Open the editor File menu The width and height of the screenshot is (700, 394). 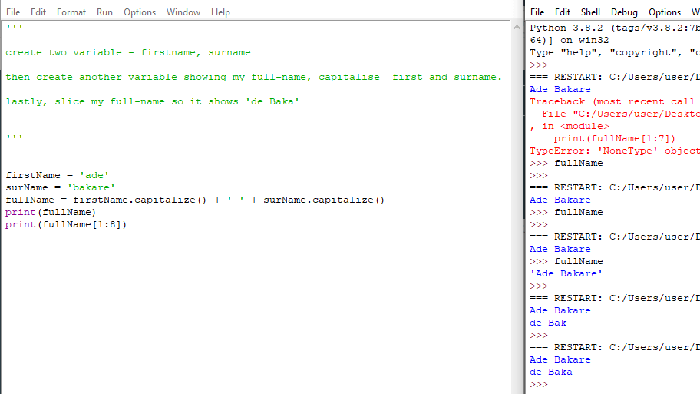13,12
